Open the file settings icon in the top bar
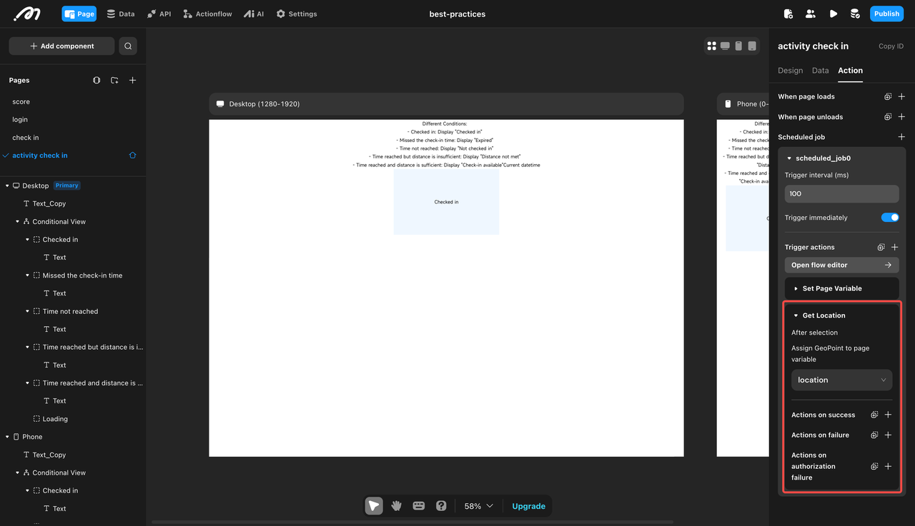915x526 pixels. 788,14
